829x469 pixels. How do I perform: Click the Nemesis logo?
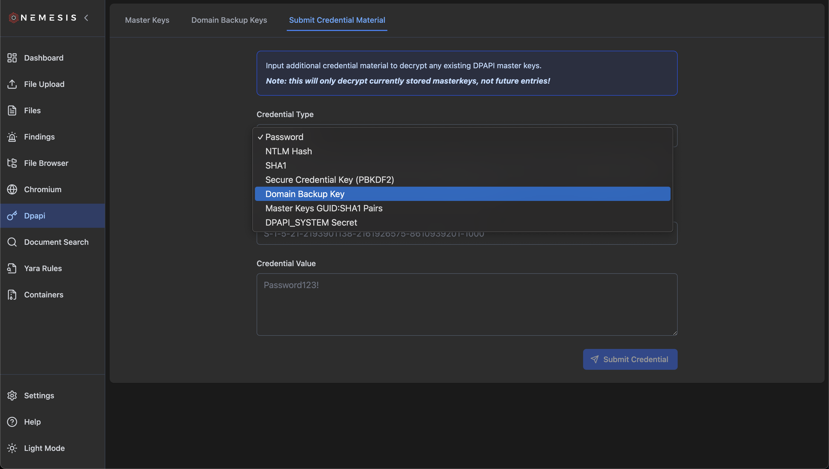point(42,17)
